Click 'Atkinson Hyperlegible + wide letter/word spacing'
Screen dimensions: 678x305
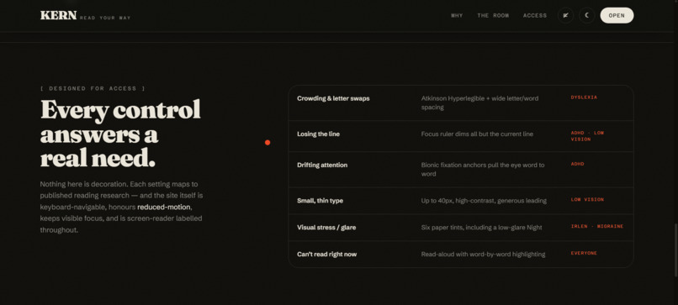pos(480,103)
